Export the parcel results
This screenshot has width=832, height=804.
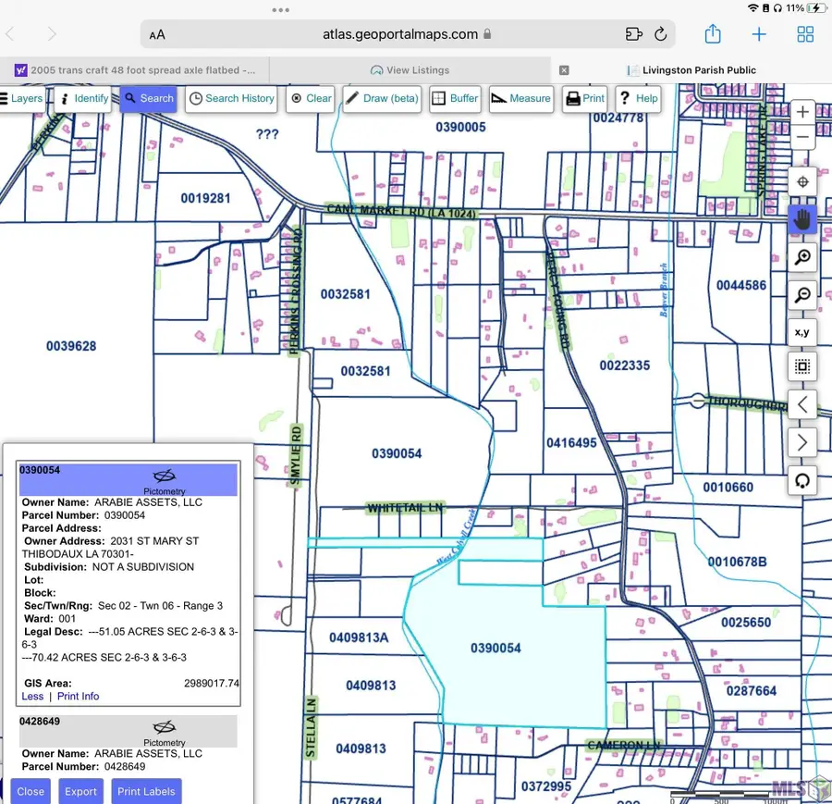tap(80, 791)
